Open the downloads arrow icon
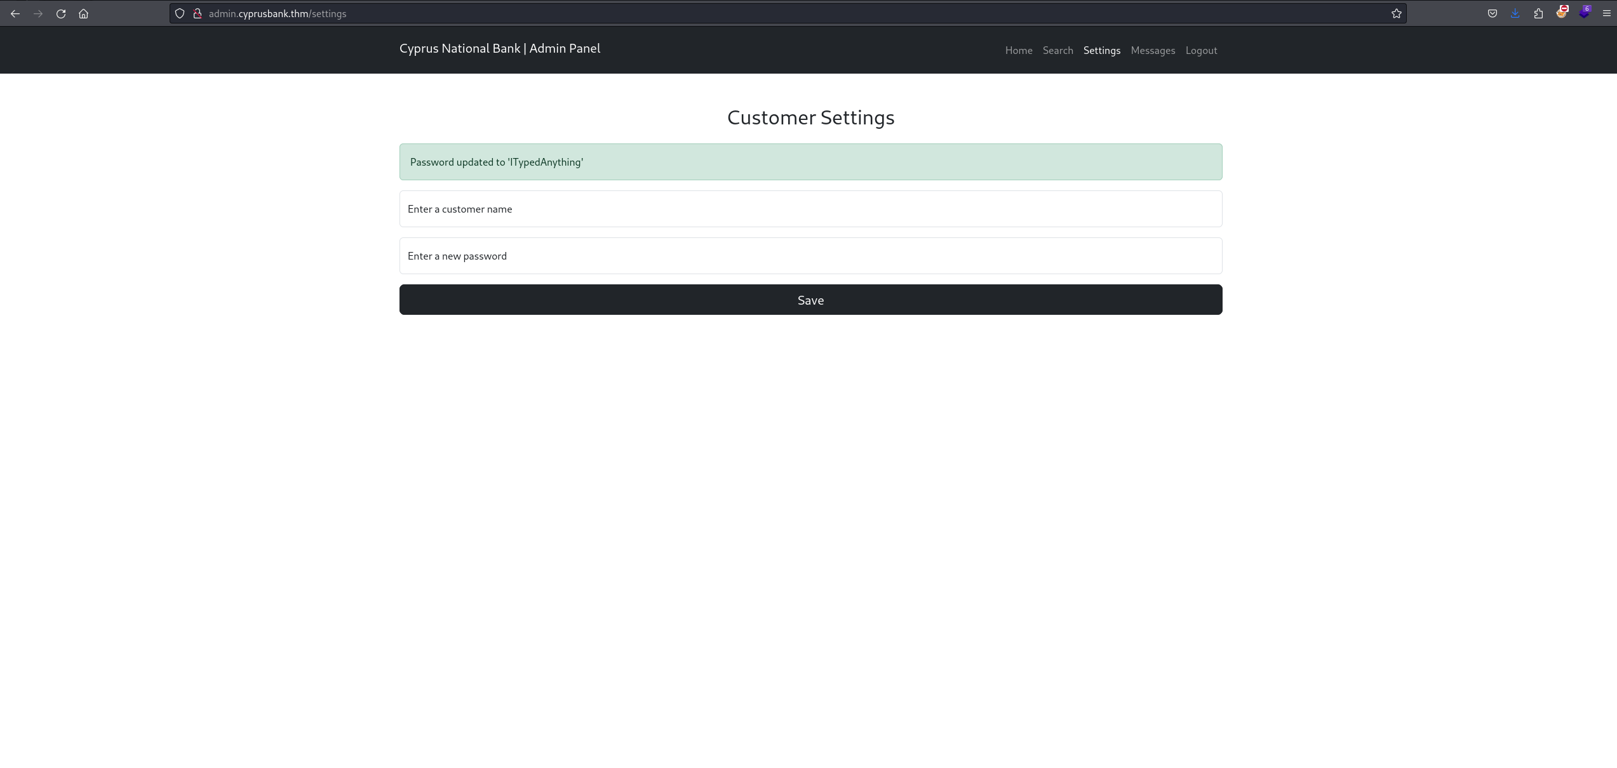1617x768 pixels. pos(1515,13)
